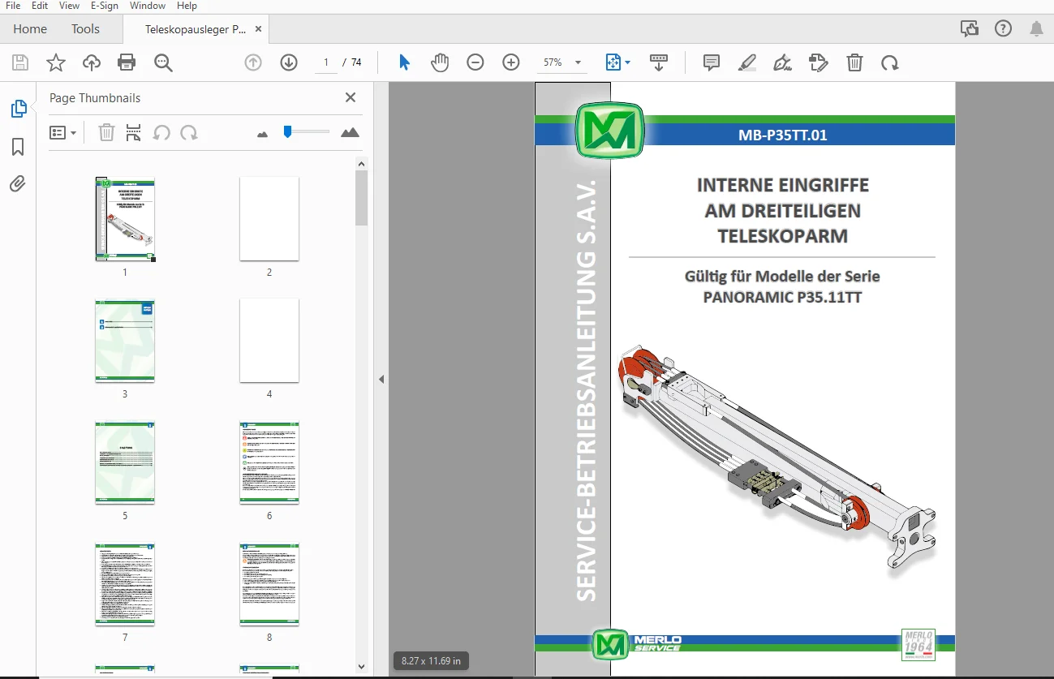1054x679 pixels.
Task: Open the share notification icon
Action: pos(969,28)
